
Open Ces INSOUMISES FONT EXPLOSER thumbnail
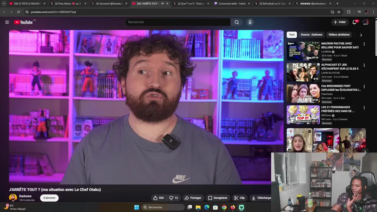coord(303,93)
